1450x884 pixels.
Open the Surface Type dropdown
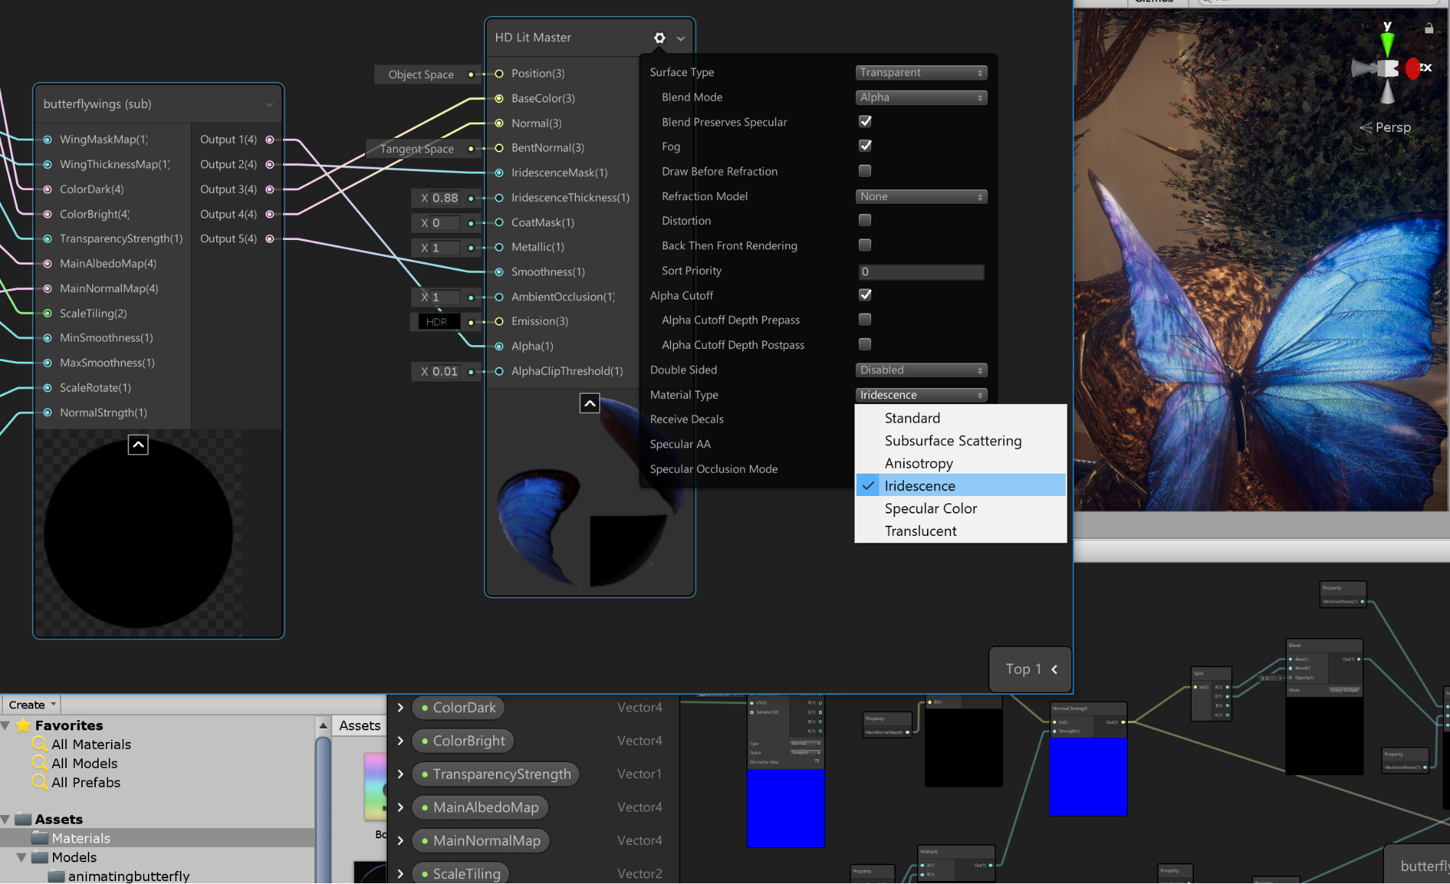coord(921,73)
